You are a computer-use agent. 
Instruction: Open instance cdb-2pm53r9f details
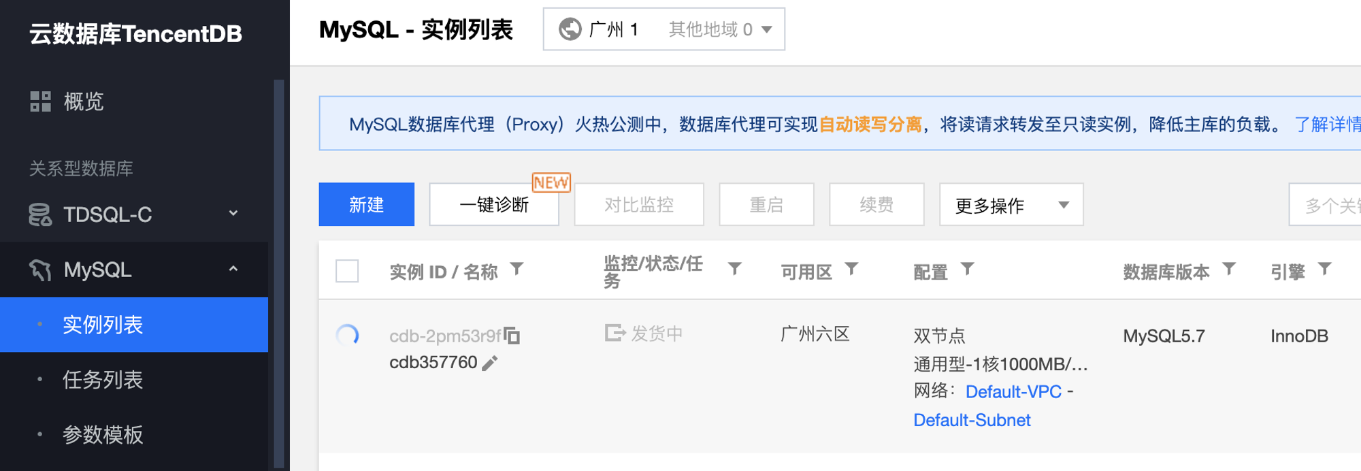(445, 336)
